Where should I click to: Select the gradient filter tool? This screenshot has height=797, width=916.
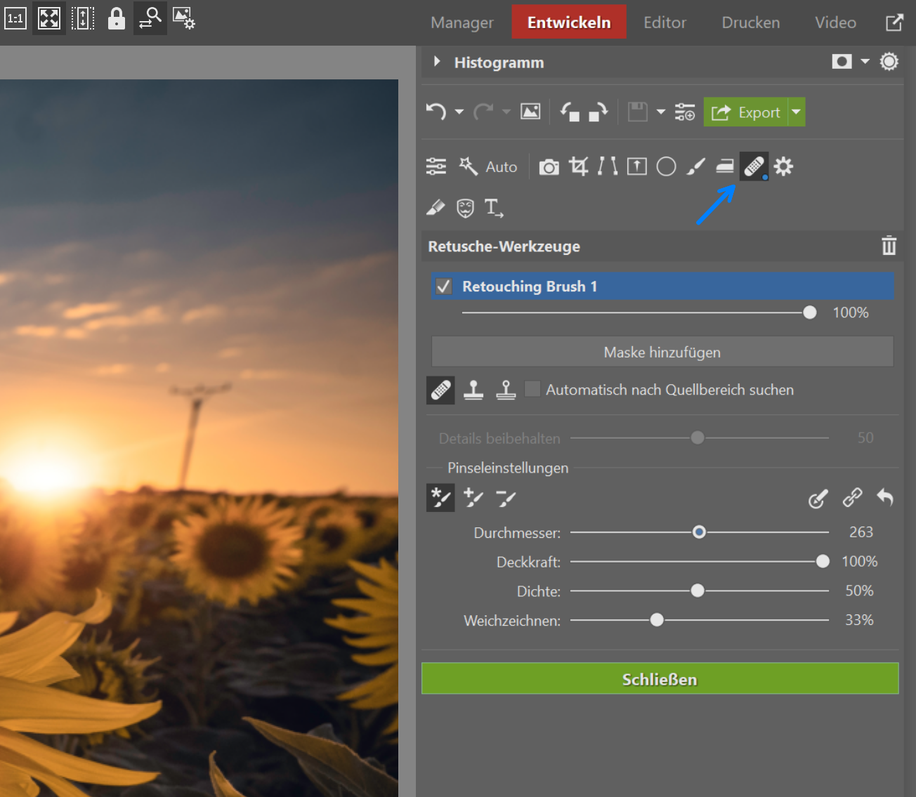click(725, 166)
